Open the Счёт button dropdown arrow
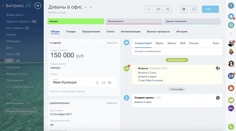 pyautogui.click(x=216, y=9)
